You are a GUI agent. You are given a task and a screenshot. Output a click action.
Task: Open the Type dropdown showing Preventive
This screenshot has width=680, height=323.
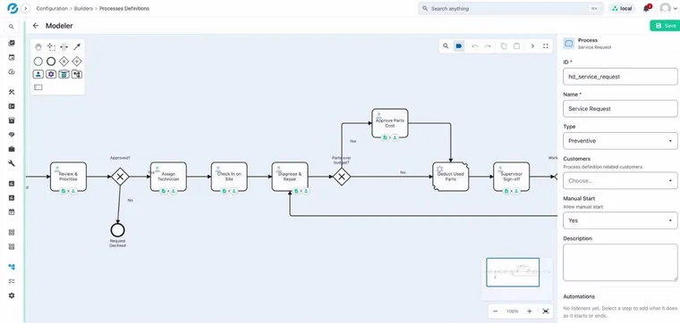coord(620,141)
